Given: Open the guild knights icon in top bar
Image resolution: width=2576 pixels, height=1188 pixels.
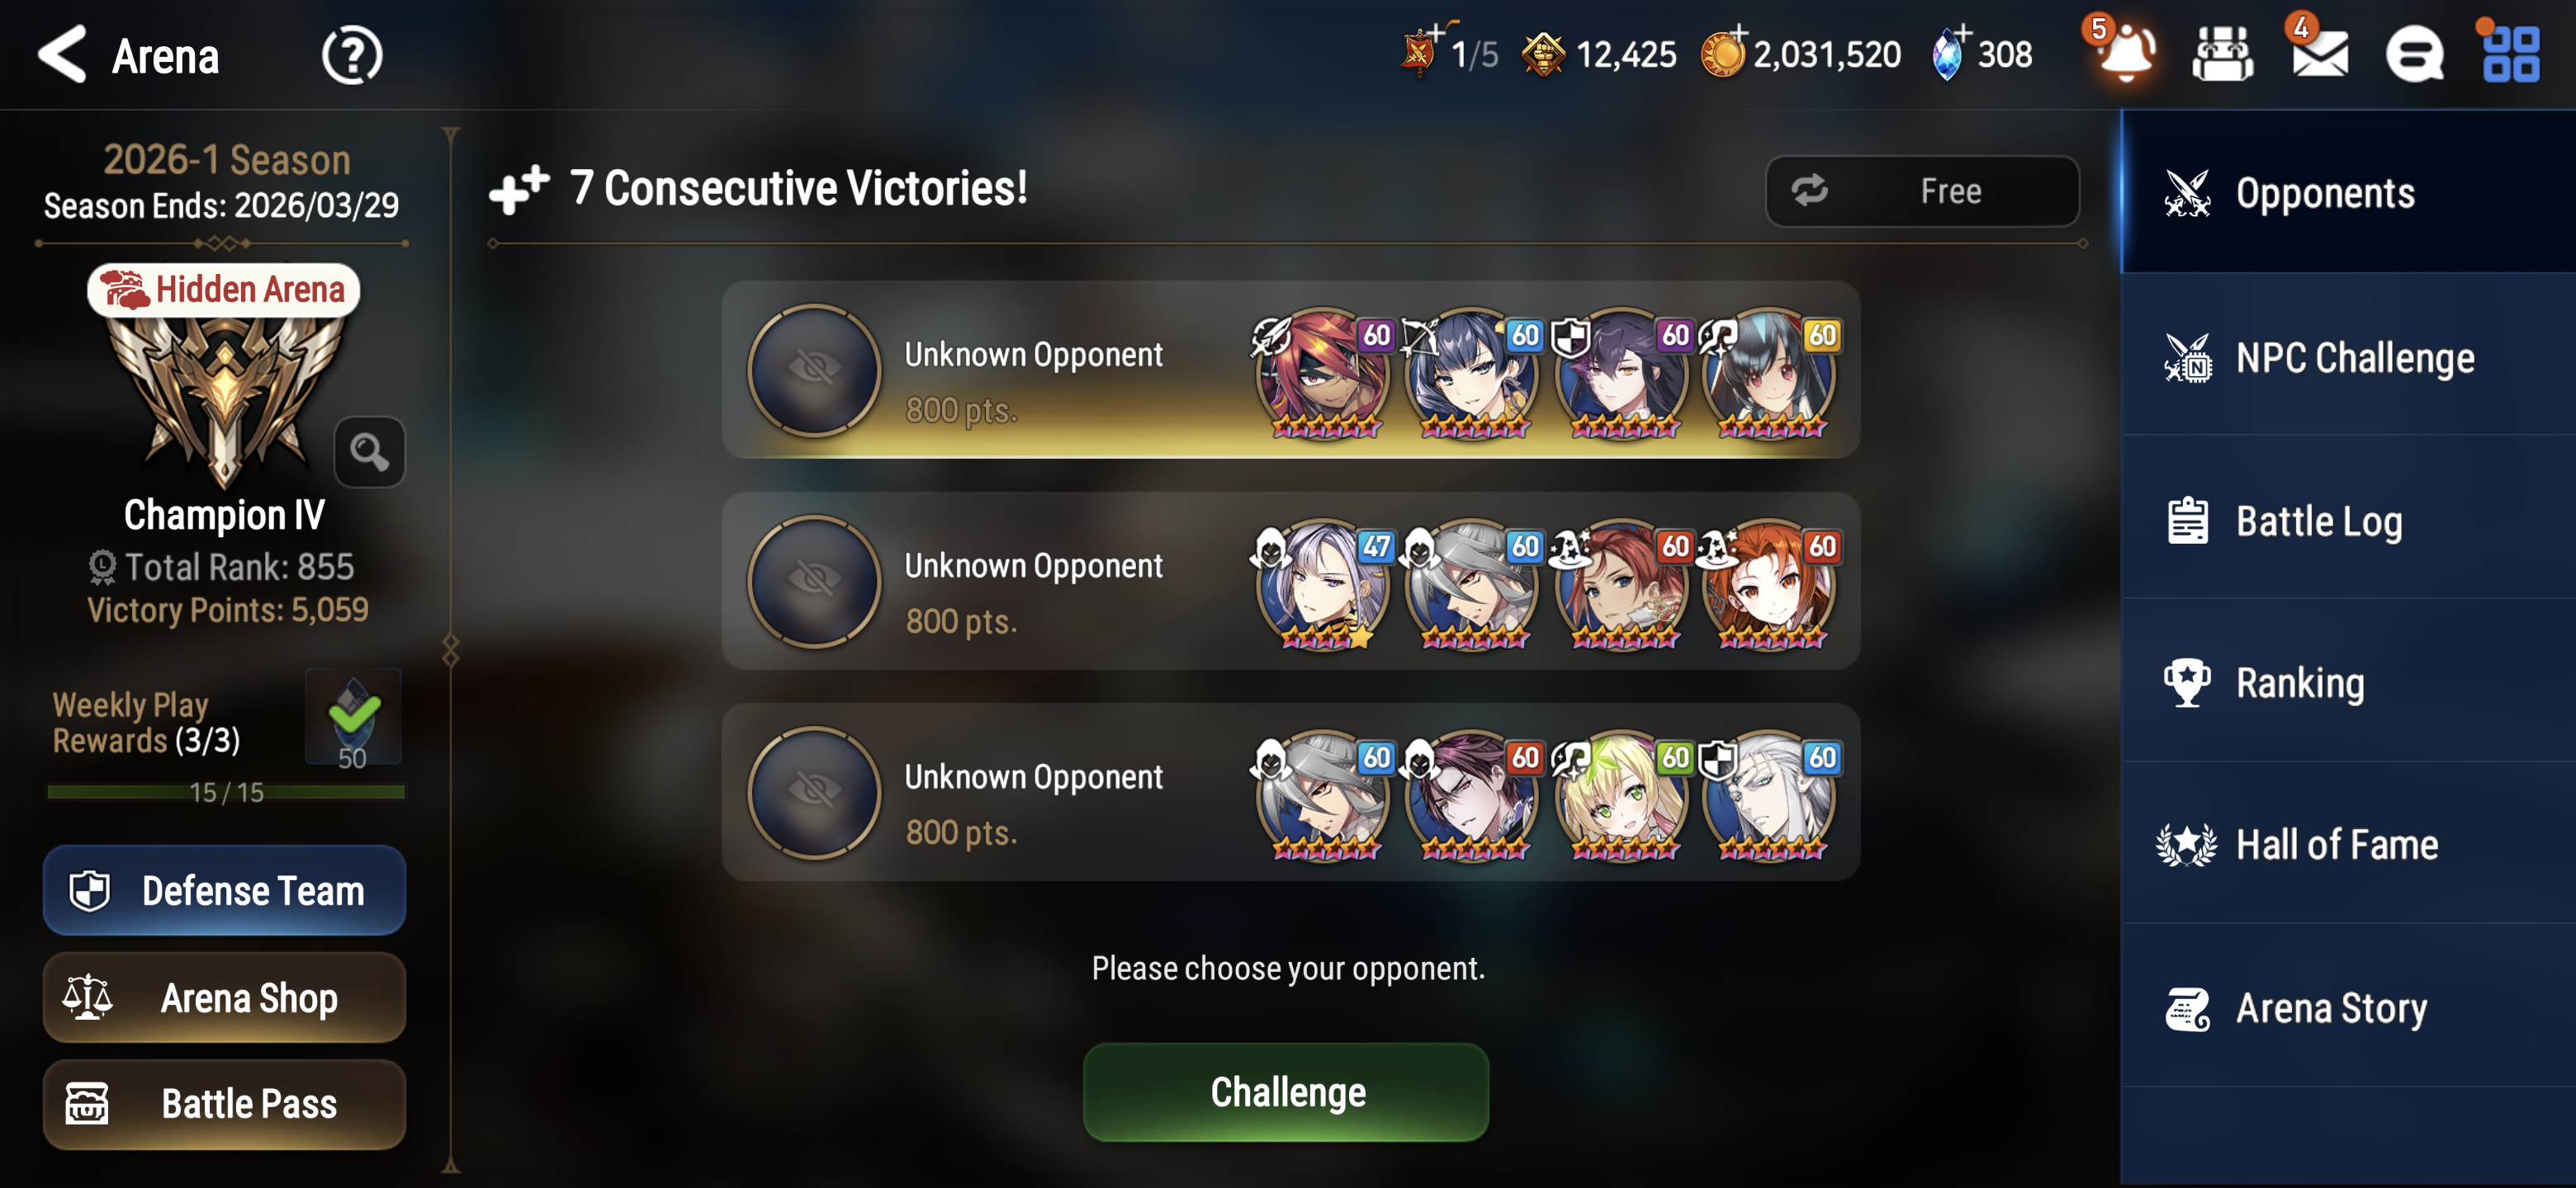Looking at the screenshot, I should click(2222, 54).
